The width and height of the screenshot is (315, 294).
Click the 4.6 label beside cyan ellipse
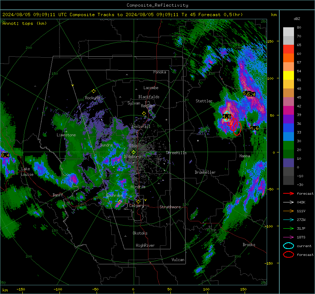pyautogui.click(x=227, y=116)
